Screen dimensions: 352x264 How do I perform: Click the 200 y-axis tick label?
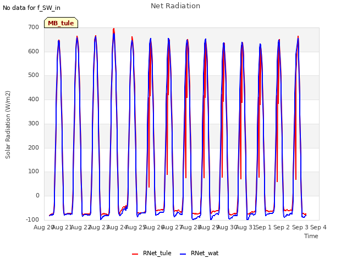[34, 148]
